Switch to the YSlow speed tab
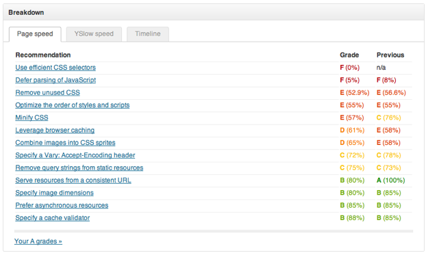This screenshot has width=428, height=255. pos(94,34)
